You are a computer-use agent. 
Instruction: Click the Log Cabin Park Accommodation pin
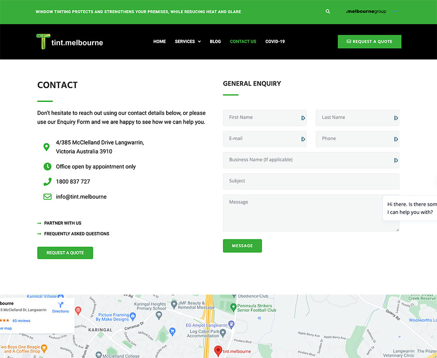click(x=223, y=332)
